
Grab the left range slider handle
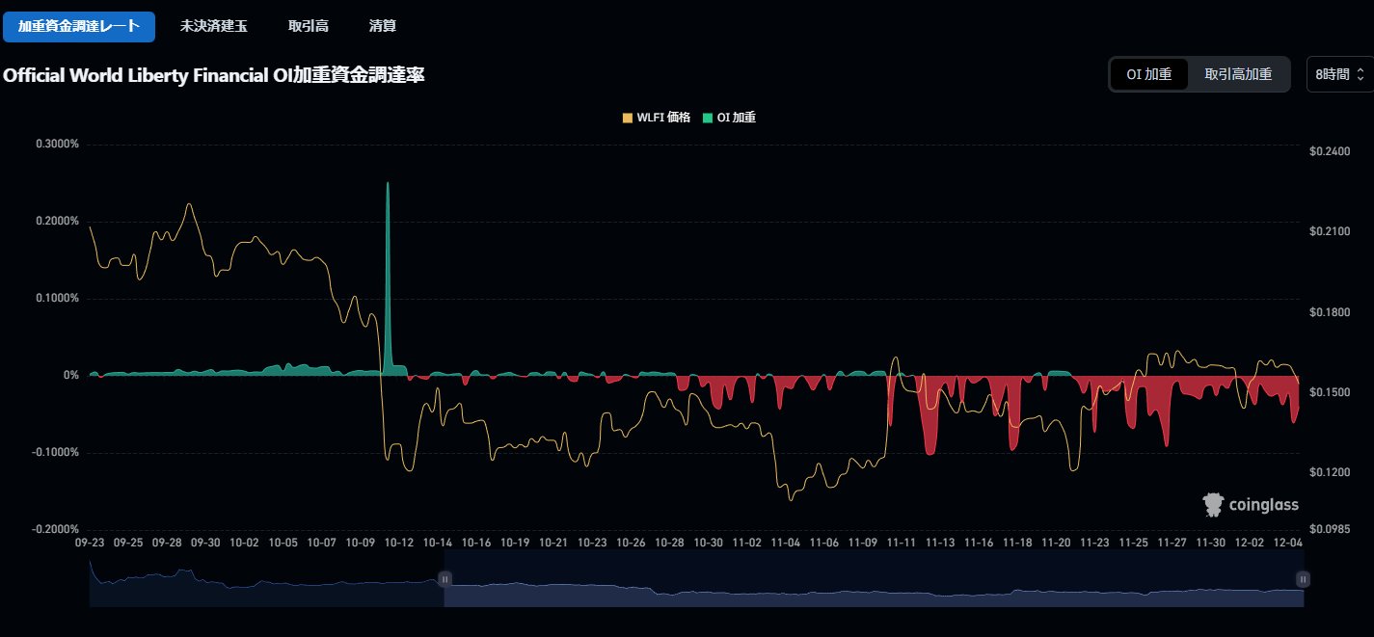(x=445, y=578)
